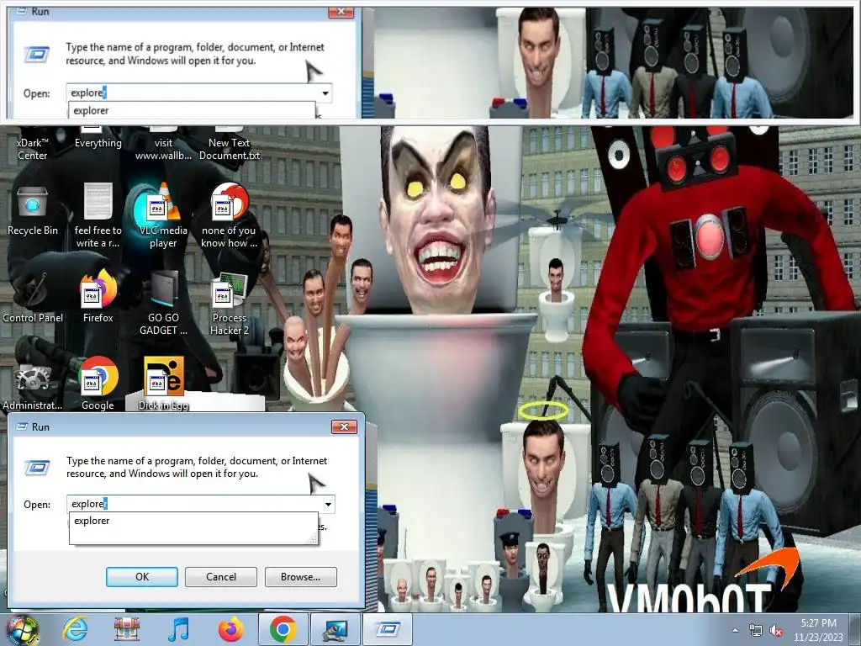Expand the Open dropdown beside the OK button dialog
Viewport: 861px width, 646px height.
[x=328, y=504]
